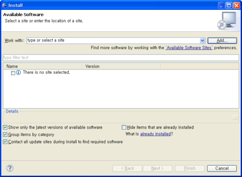The height and width of the screenshot is (177, 242).
Task: Close the Install dialog with X
Action: point(236,6)
